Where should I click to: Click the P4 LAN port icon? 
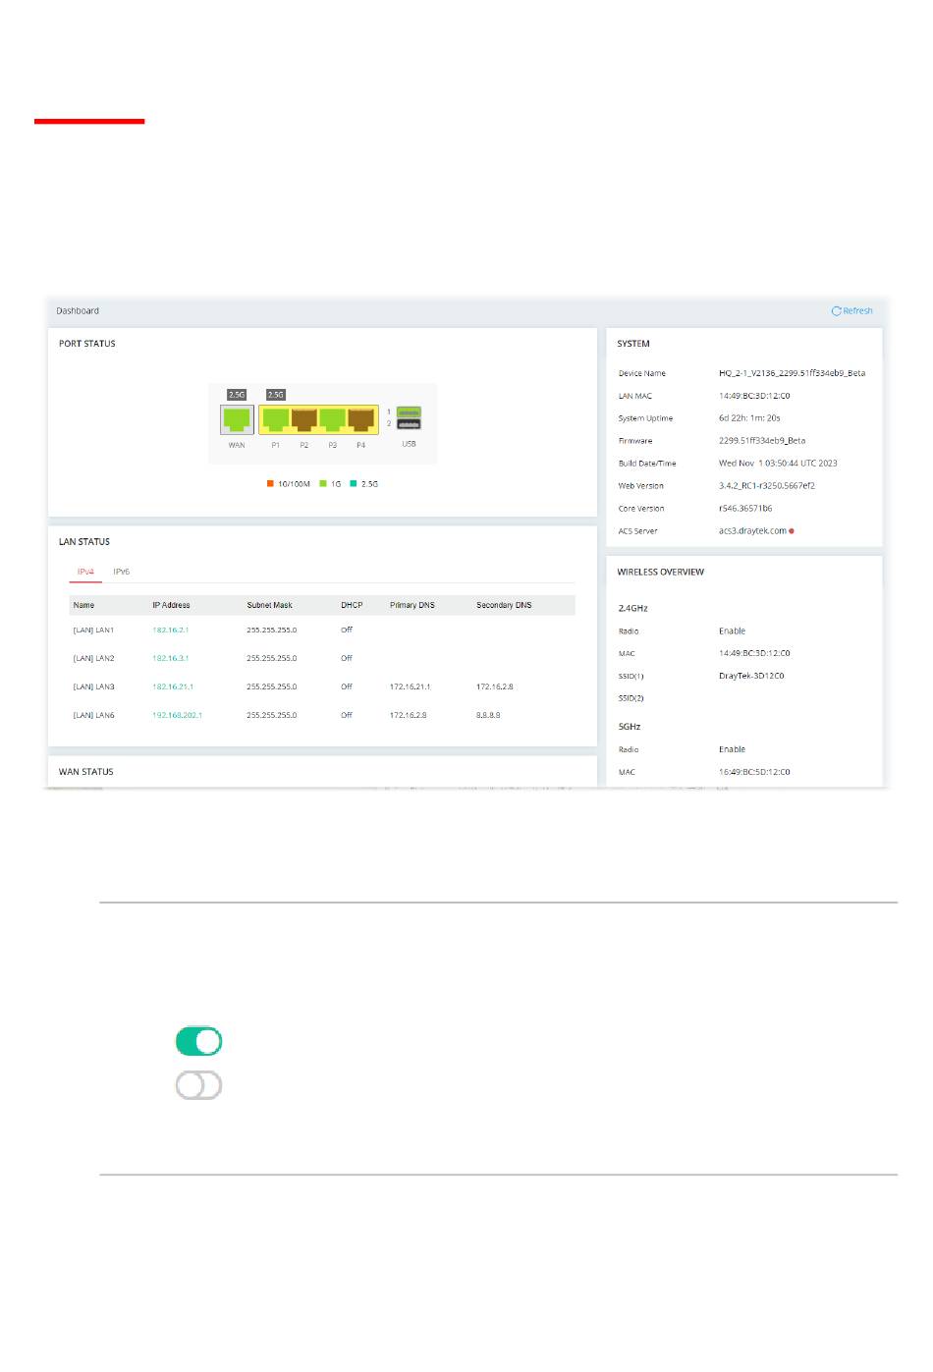(x=361, y=419)
